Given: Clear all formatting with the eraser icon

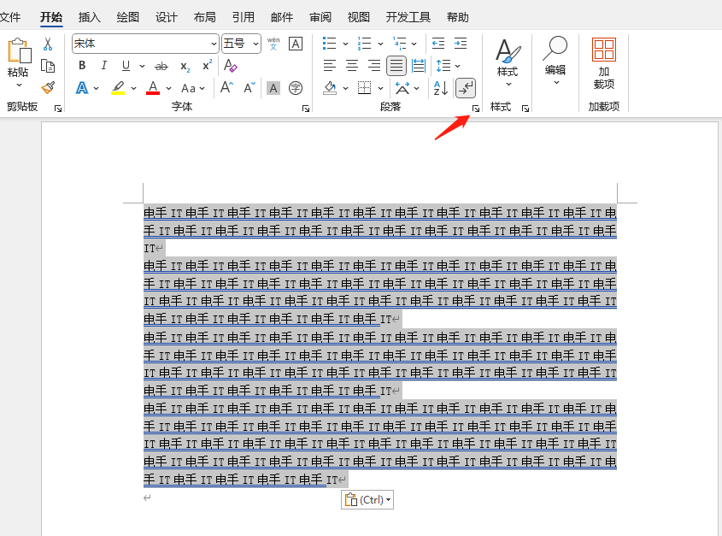Looking at the screenshot, I should coord(231,66).
